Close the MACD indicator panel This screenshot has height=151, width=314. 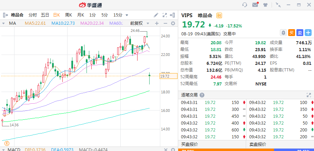point(165,150)
